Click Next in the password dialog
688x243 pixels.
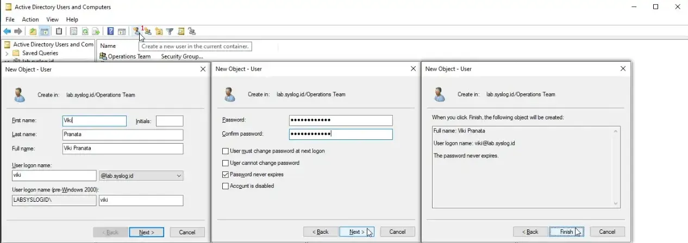(356, 232)
